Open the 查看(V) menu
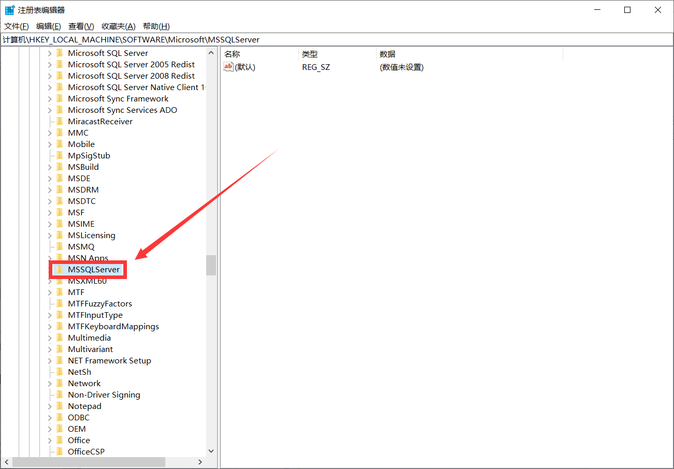This screenshot has height=469, width=674. tap(81, 26)
